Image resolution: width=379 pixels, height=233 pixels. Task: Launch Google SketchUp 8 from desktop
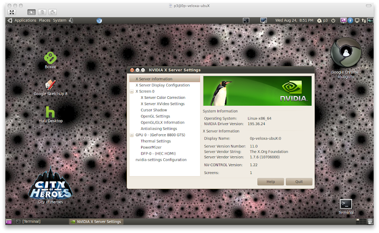coord(51,85)
